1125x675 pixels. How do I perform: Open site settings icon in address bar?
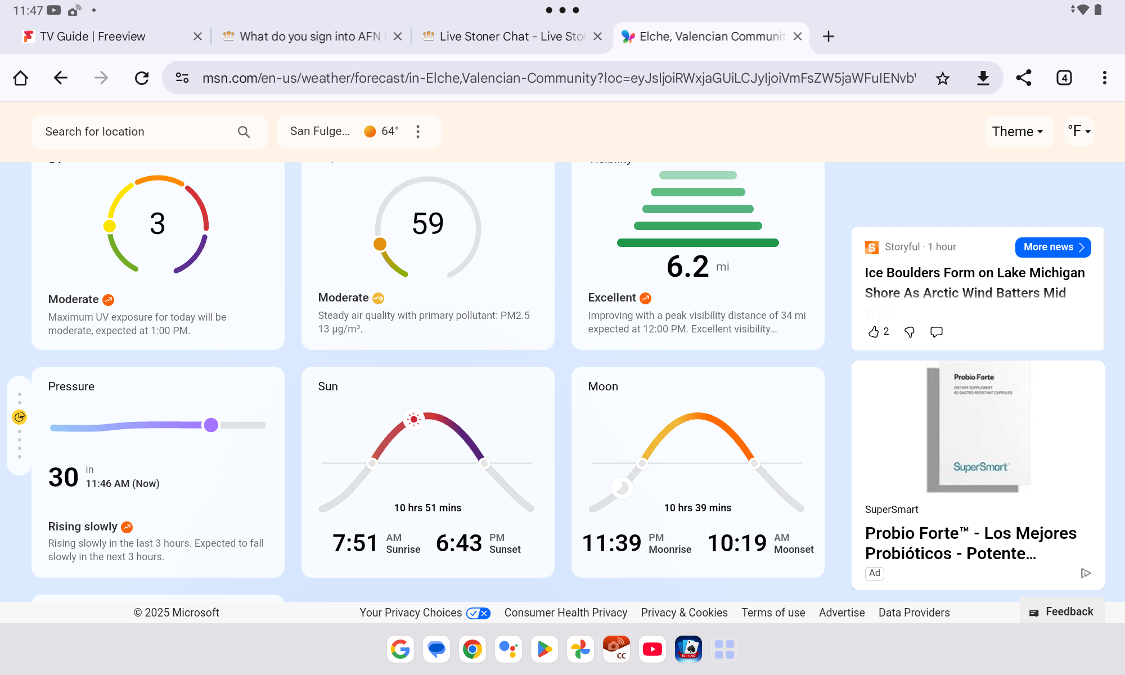tap(182, 78)
